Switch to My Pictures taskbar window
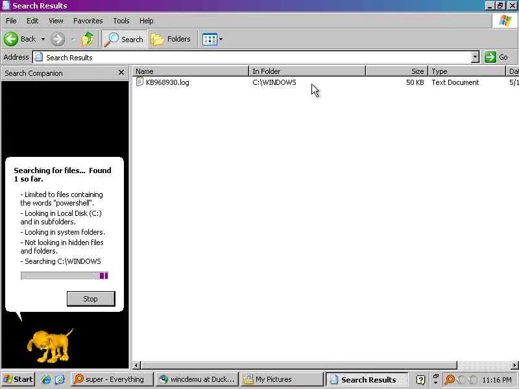This screenshot has height=389, width=519. 282,379
